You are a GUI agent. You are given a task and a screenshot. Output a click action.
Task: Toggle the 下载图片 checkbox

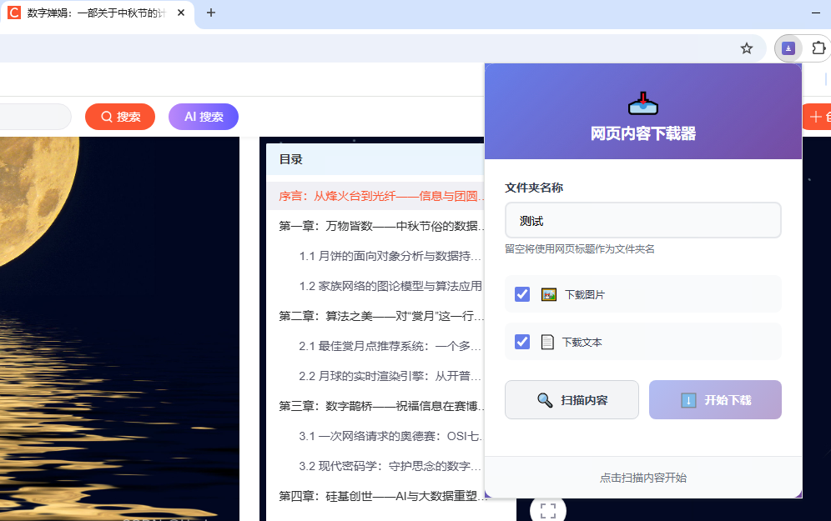click(522, 294)
